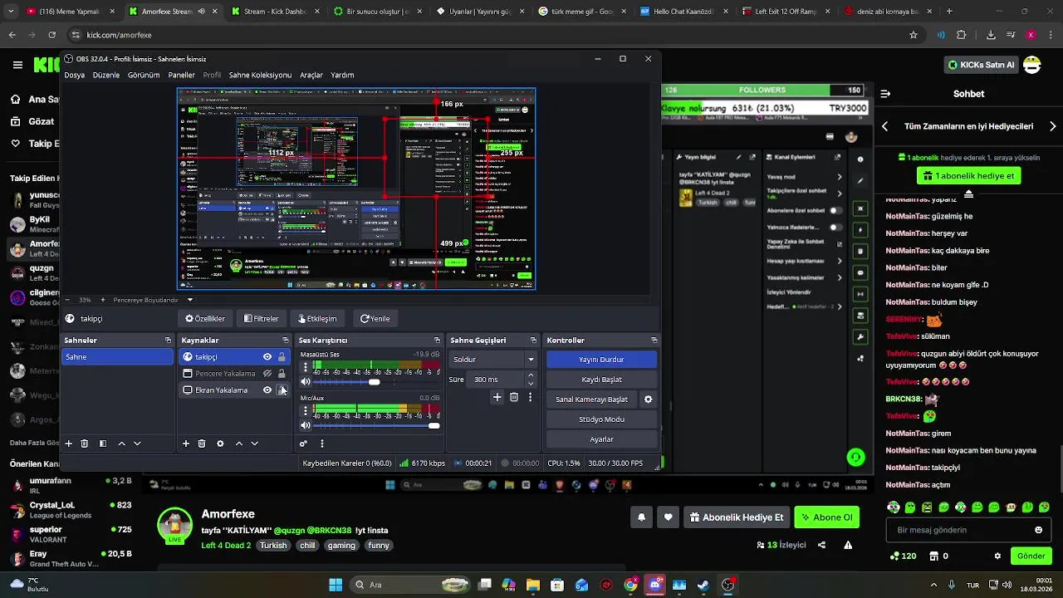Move source down in Kaynaklar dock
This screenshot has height=598, width=1063.
(255, 444)
